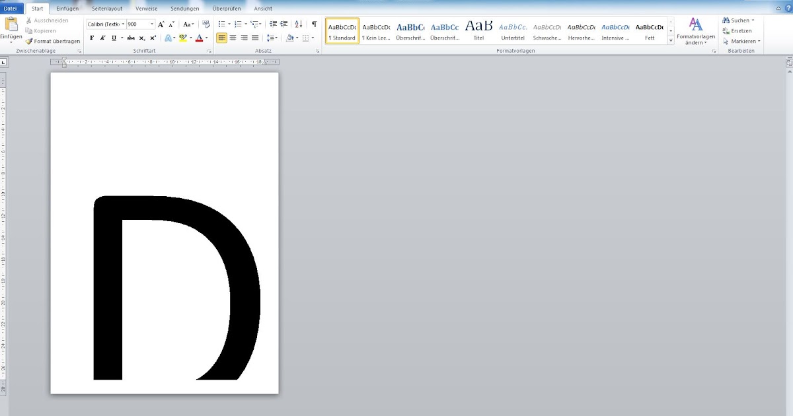Screen dimensions: 793x416
Task: Apply text effects with the glowing A icon
Action: point(167,38)
